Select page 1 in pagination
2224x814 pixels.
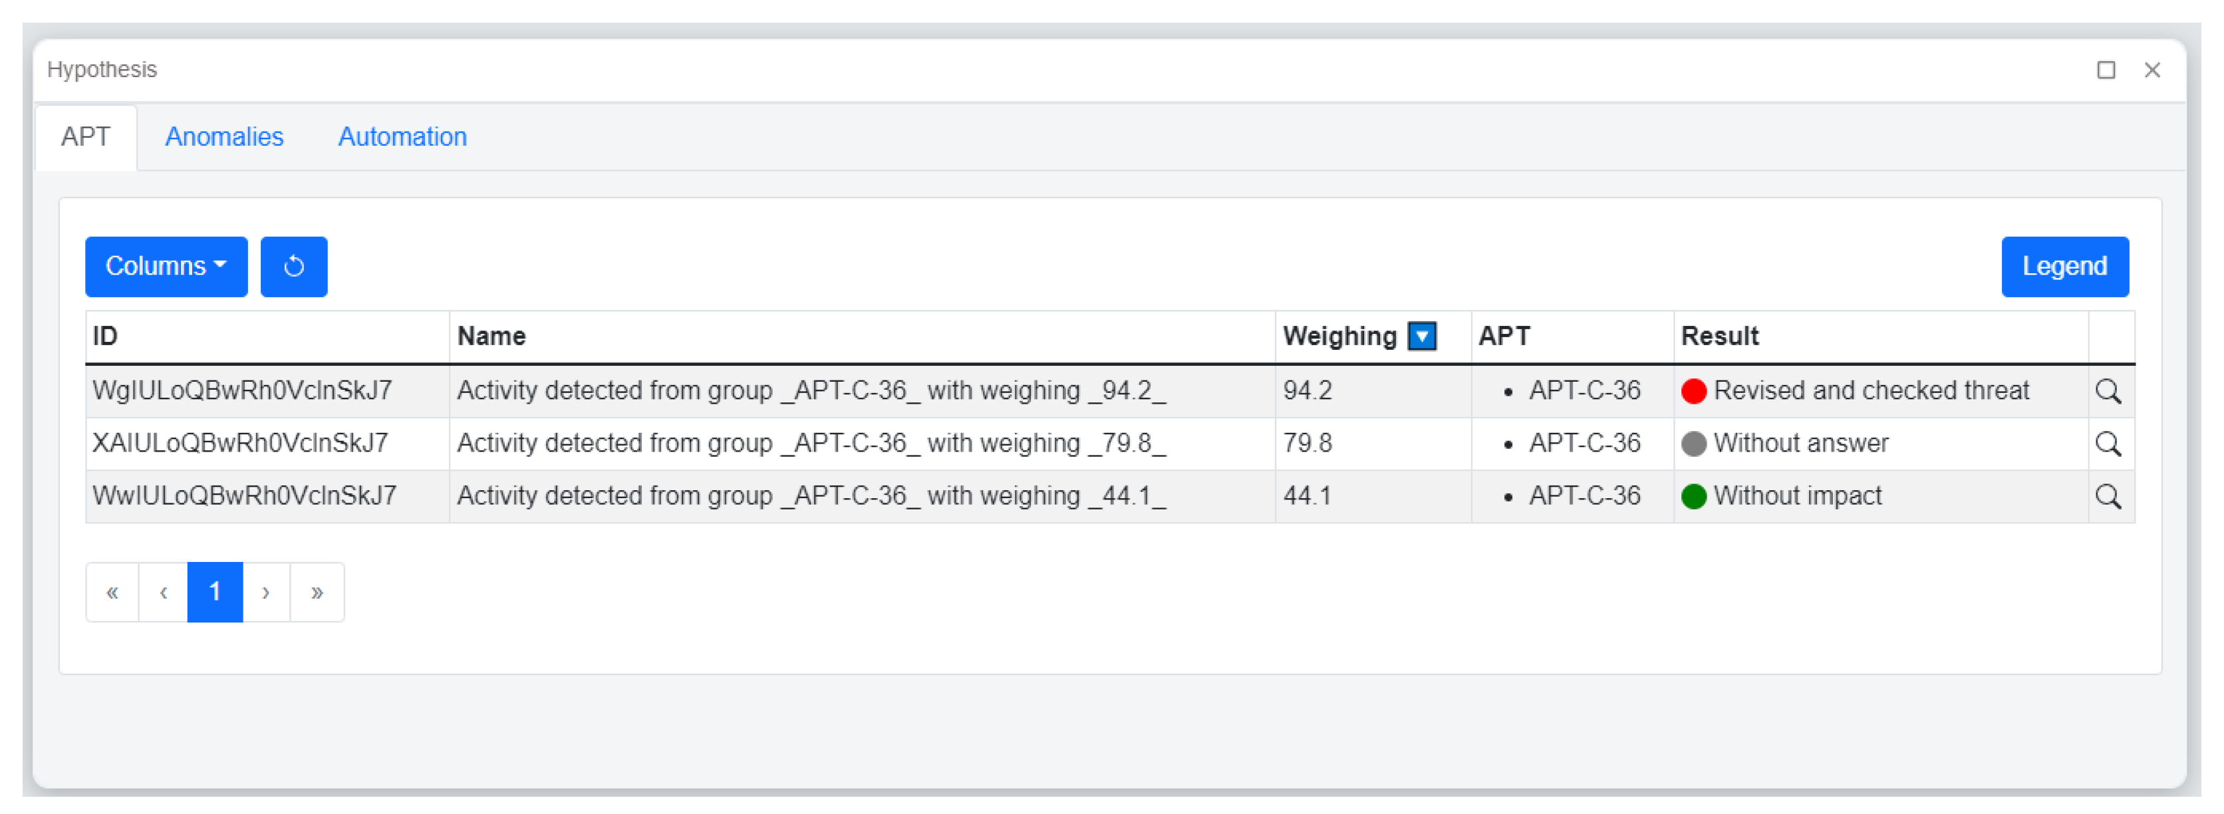215,592
